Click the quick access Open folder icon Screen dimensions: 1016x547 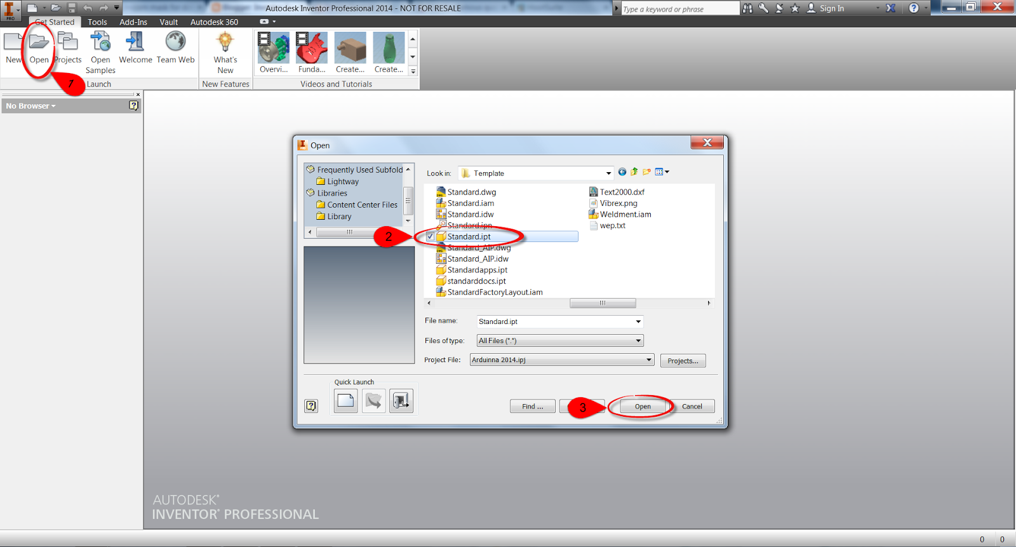coord(56,8)
